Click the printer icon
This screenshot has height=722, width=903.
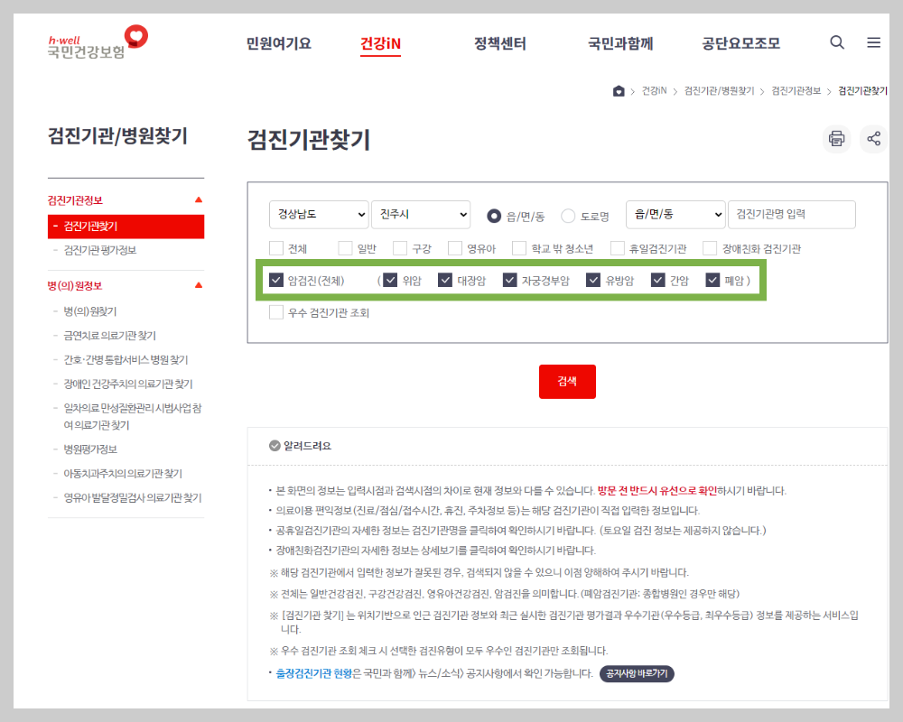pos(836,139)
